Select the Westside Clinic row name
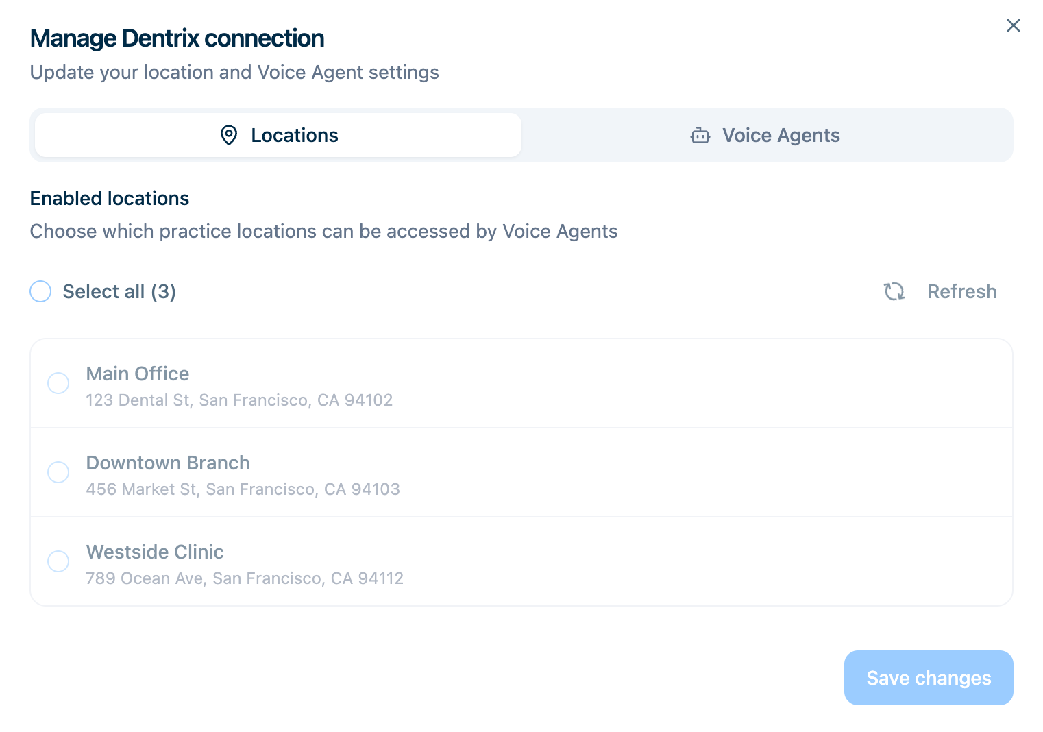This screenshot has width=1043, height=732. pyautogui.click(x=155, y=552)
